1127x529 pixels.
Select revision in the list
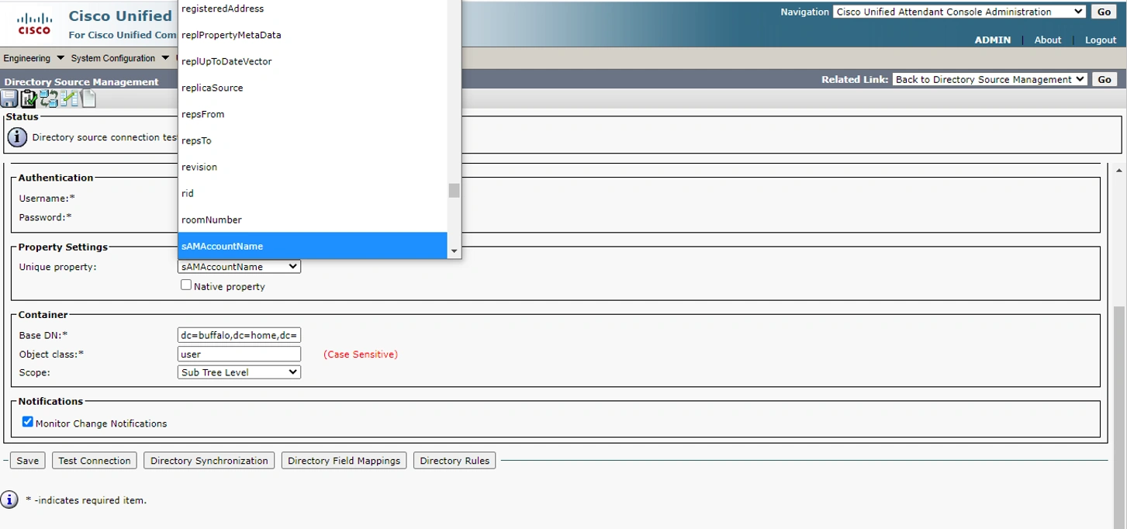click(x=313, y=167)
